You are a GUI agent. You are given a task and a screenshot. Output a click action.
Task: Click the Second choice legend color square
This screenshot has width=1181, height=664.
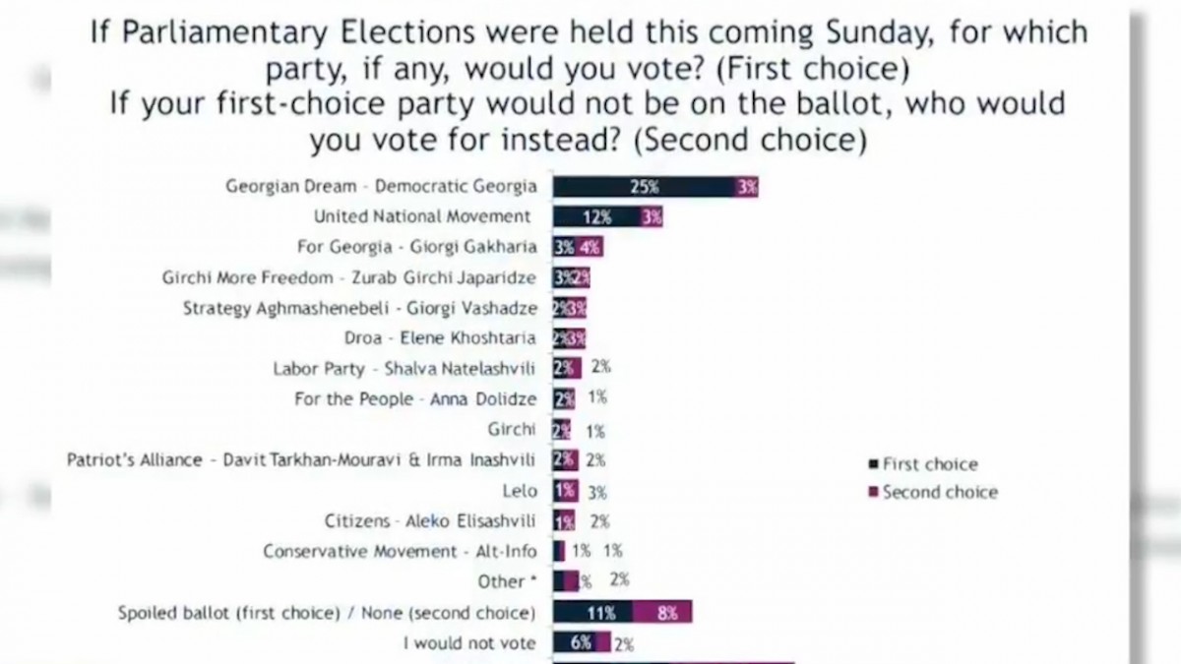point(872,493)
